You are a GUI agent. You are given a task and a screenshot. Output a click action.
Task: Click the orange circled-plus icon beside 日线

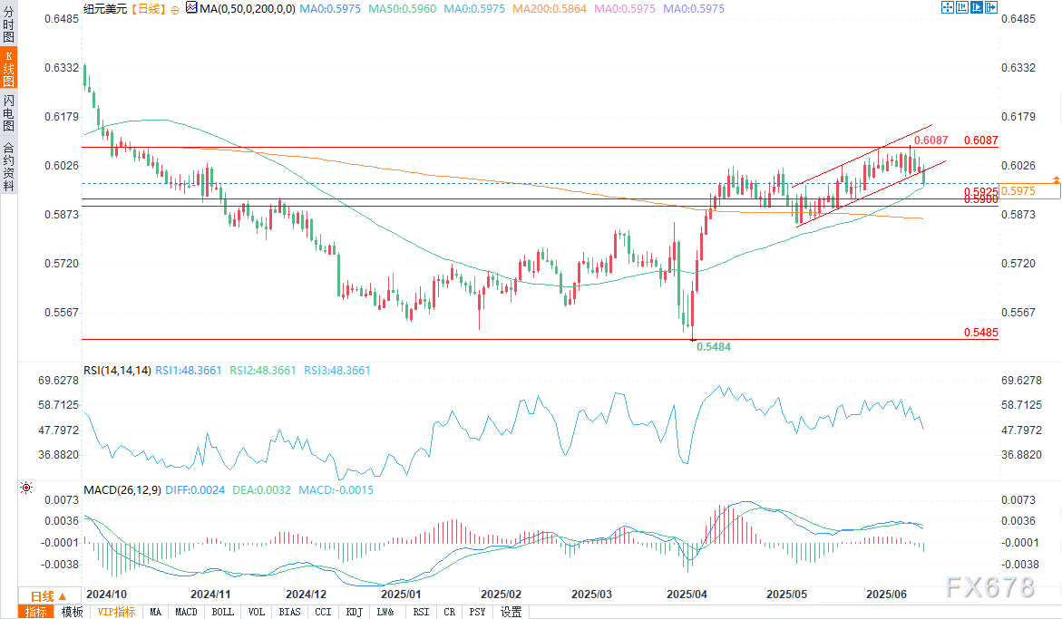pyautogui.click(x=174, y=8)
